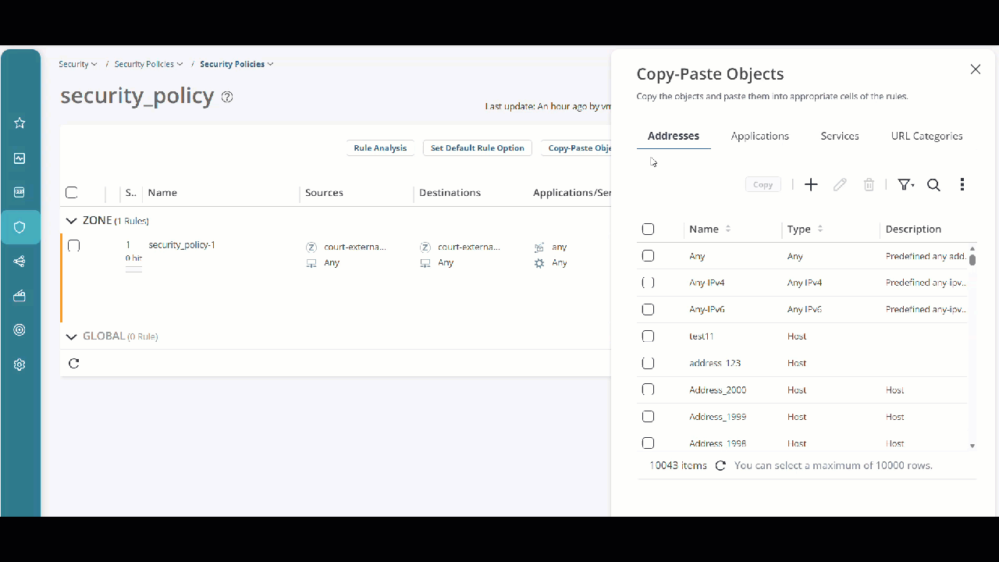999x562 pixels.
Task: Open the monitor panel icon in sidebar
Action: [x=20, y=192]
